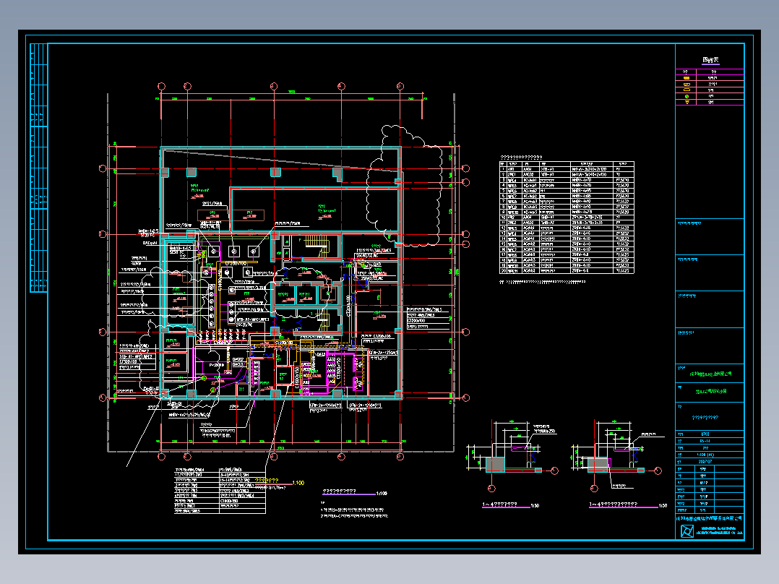Select the green circle legend symbol

(687, 96)
